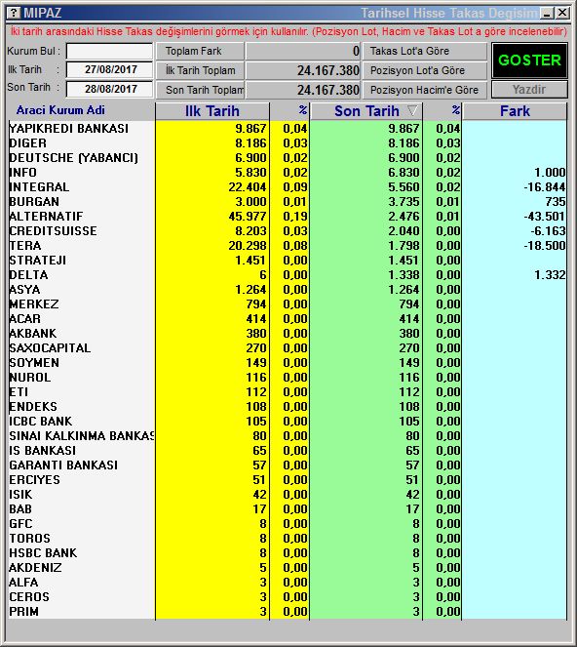Click Son Tarih value 6.830 for INFO
Viewport: 577px width, 647px height.
[x=404, y=173]
